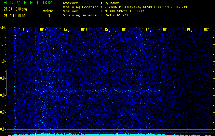The image size is (215, 136).
Task: Click the Radix RY-62V antenna value
Action: pos(117,15)
